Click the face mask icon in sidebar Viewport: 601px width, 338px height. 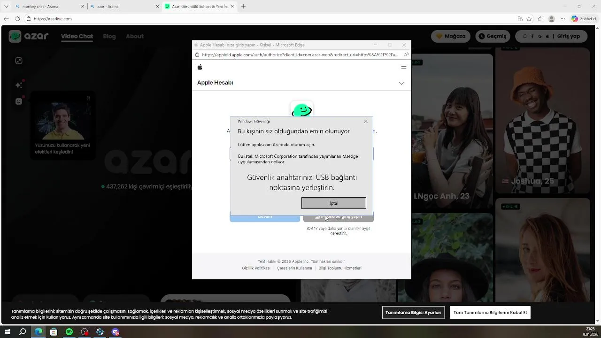[x=19, y=101]
